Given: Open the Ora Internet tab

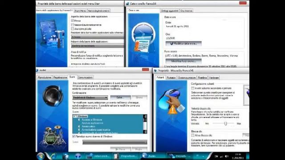Looking at the screenshot, I should point(186,11).
